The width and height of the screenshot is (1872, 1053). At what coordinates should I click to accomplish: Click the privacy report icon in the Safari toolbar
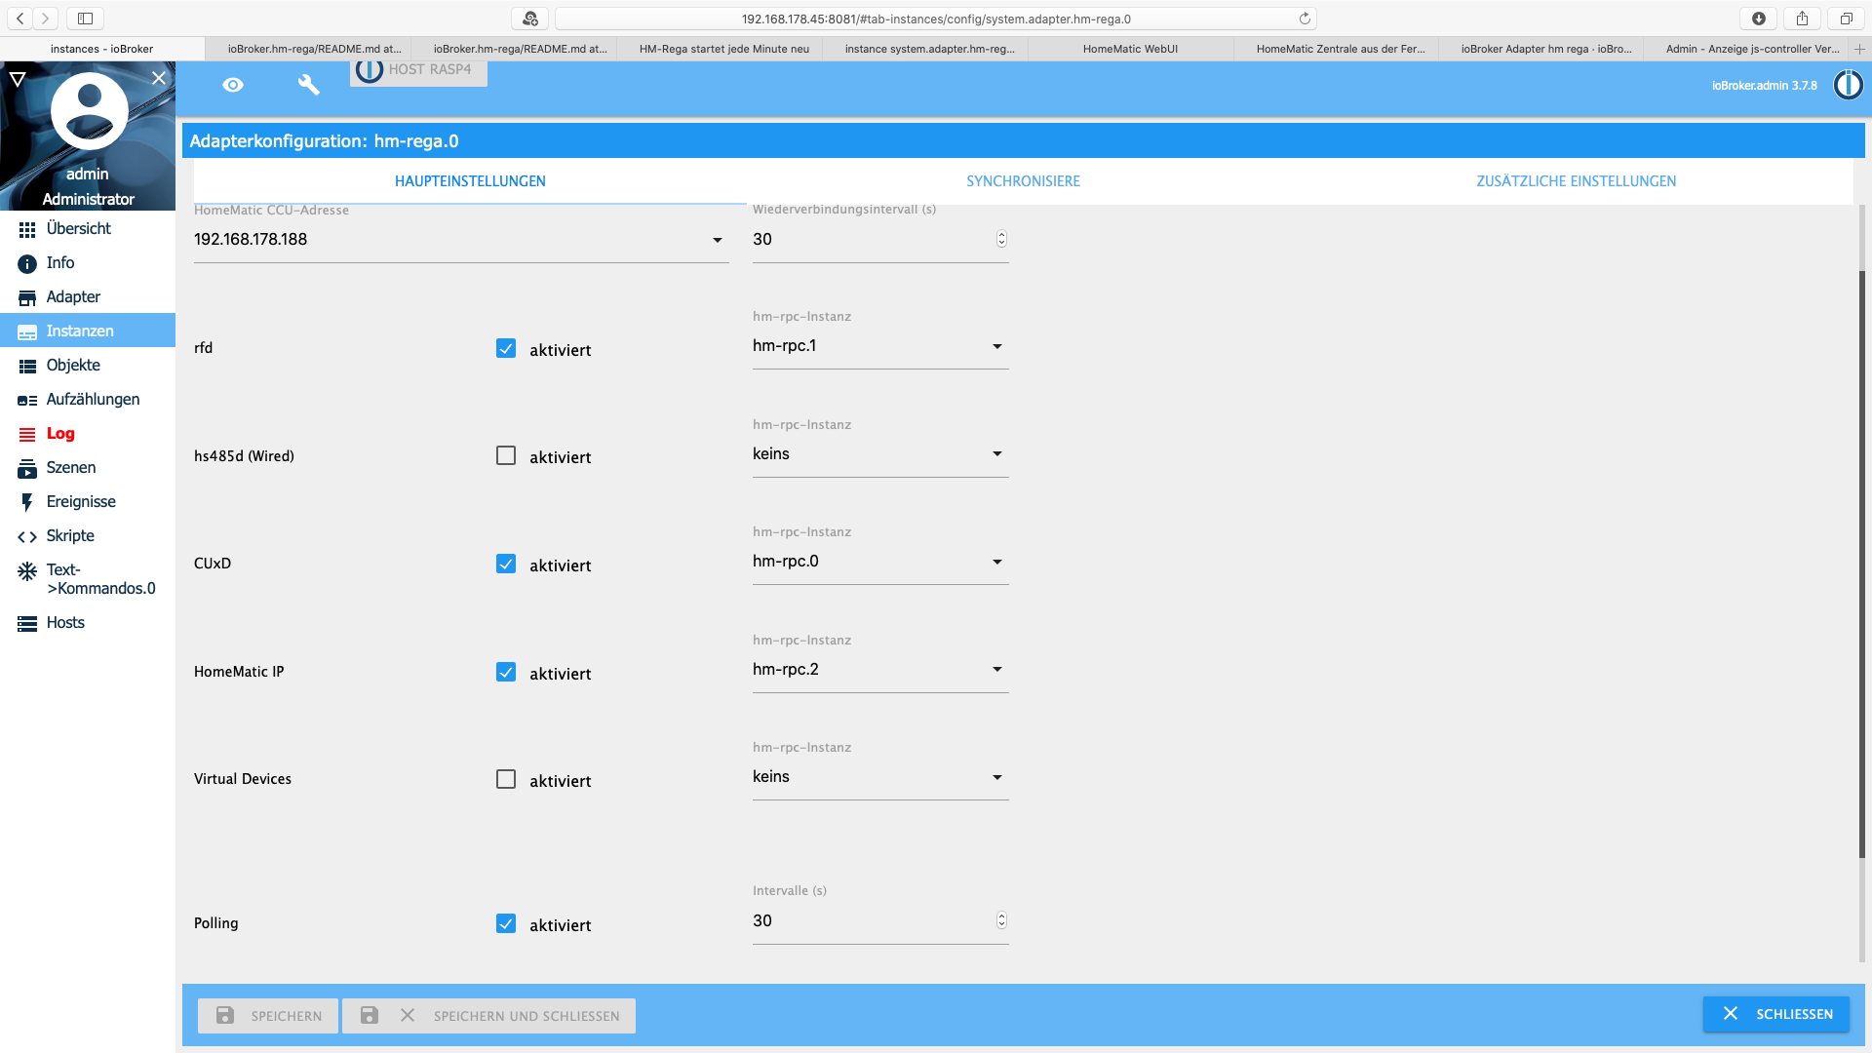(530, 19)
